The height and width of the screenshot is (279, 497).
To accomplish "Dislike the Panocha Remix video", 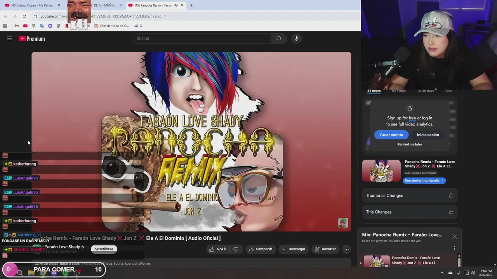I will point(236,249).
